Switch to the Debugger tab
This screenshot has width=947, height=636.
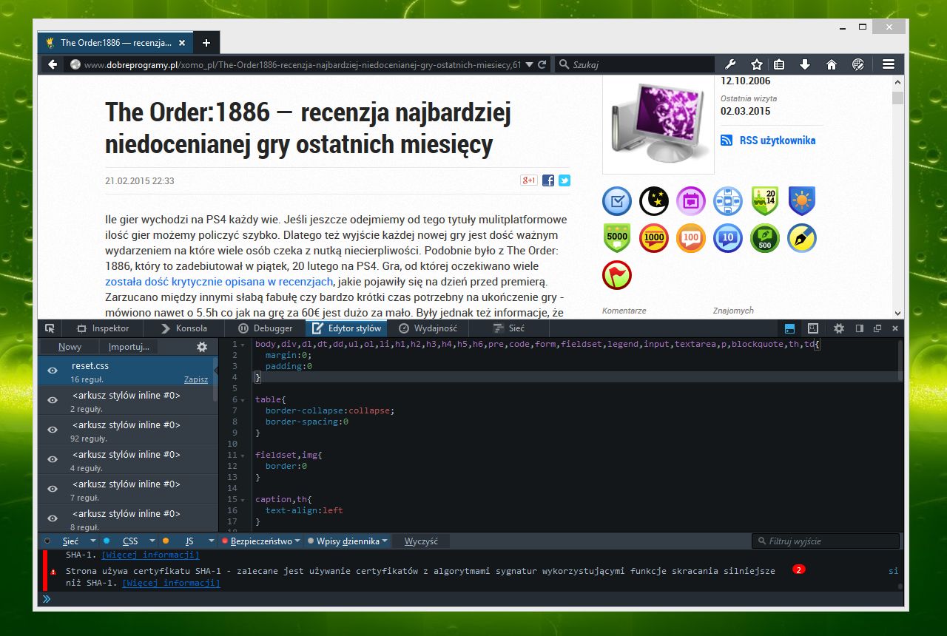(265, 328)
